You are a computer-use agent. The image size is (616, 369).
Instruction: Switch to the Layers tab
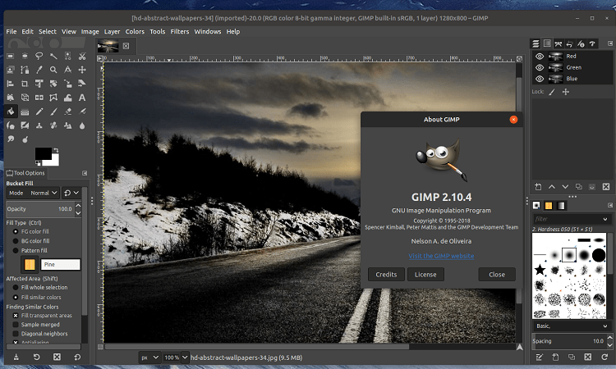[536, 43]
